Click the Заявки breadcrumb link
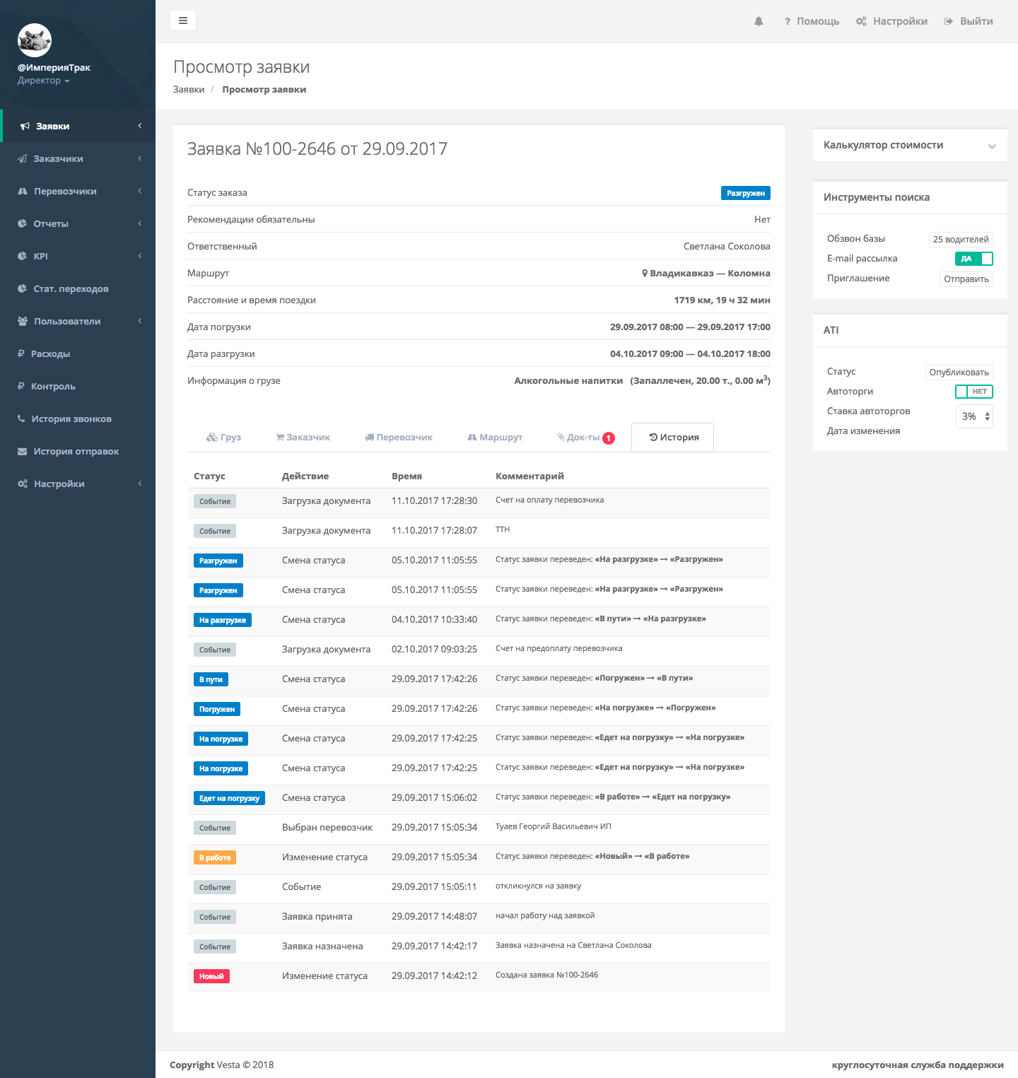This screenshot has width=1018, height=1078. (x=189, y=90)
